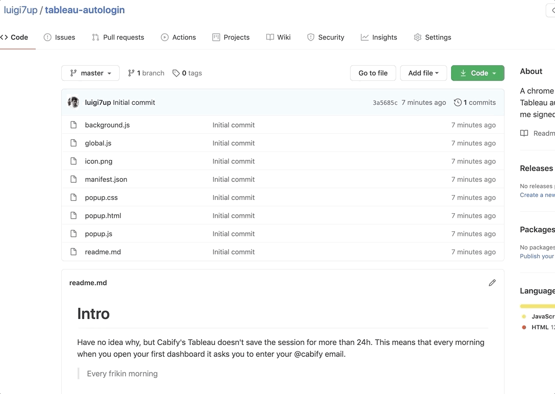The image size is (555, 394).
Task: Open the Code tab
Action: (14, 37)
